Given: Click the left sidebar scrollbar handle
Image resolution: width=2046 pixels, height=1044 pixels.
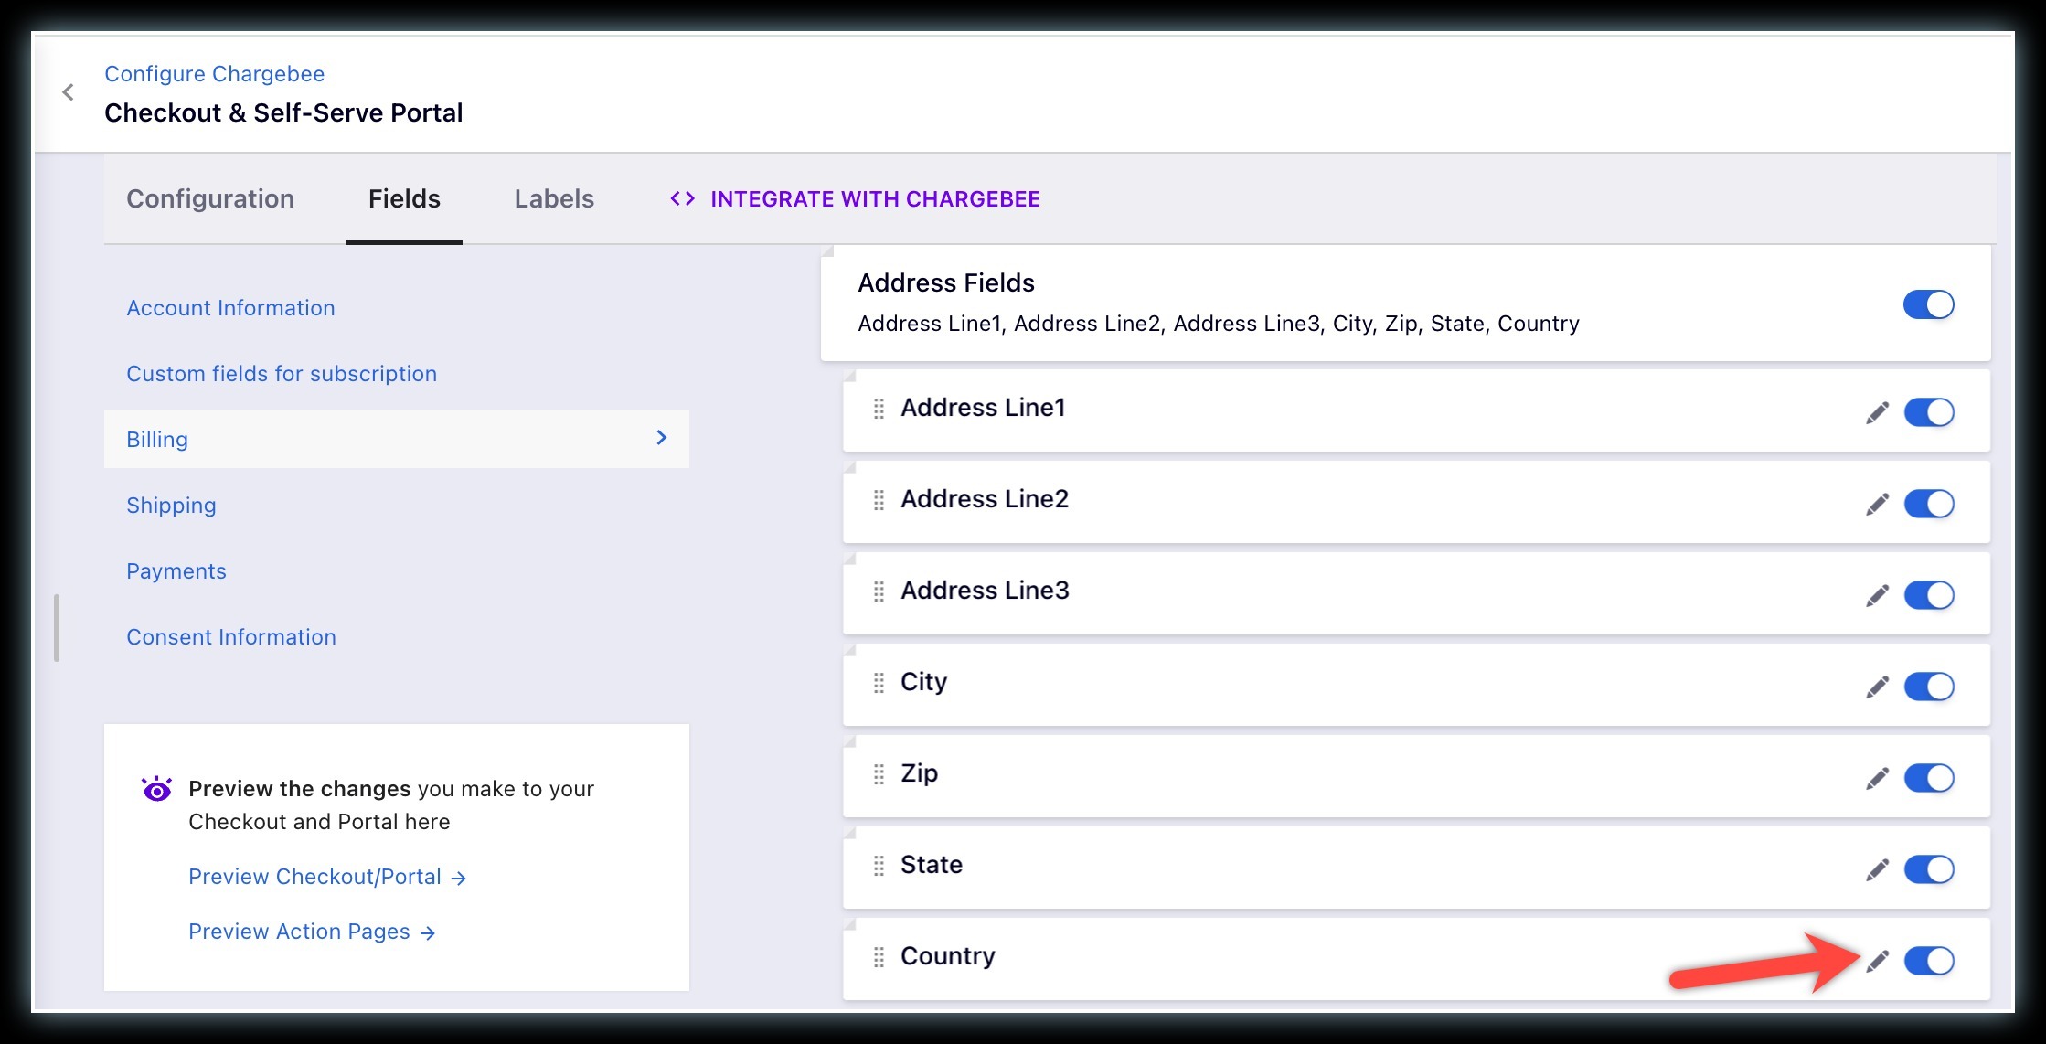Looking at the screenshot, I should pyautogui.click(x=57, y=627).
